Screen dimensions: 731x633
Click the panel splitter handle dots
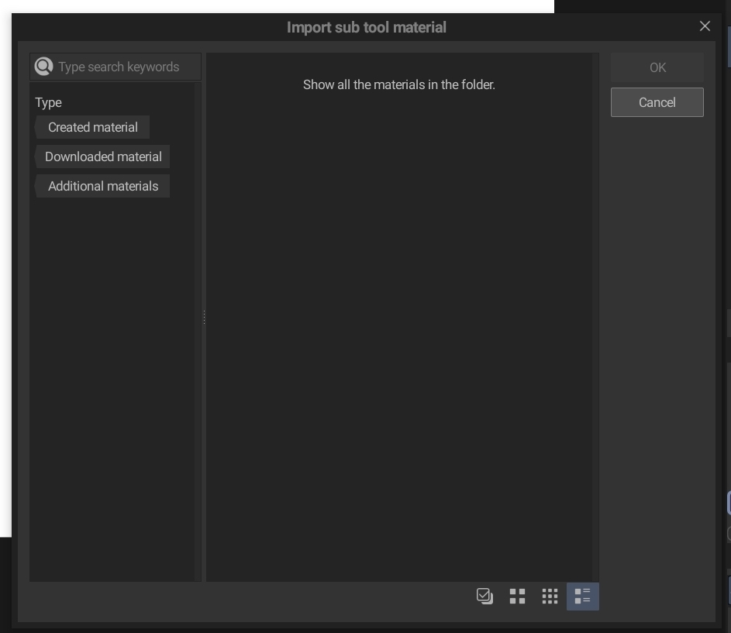(204, 317)
